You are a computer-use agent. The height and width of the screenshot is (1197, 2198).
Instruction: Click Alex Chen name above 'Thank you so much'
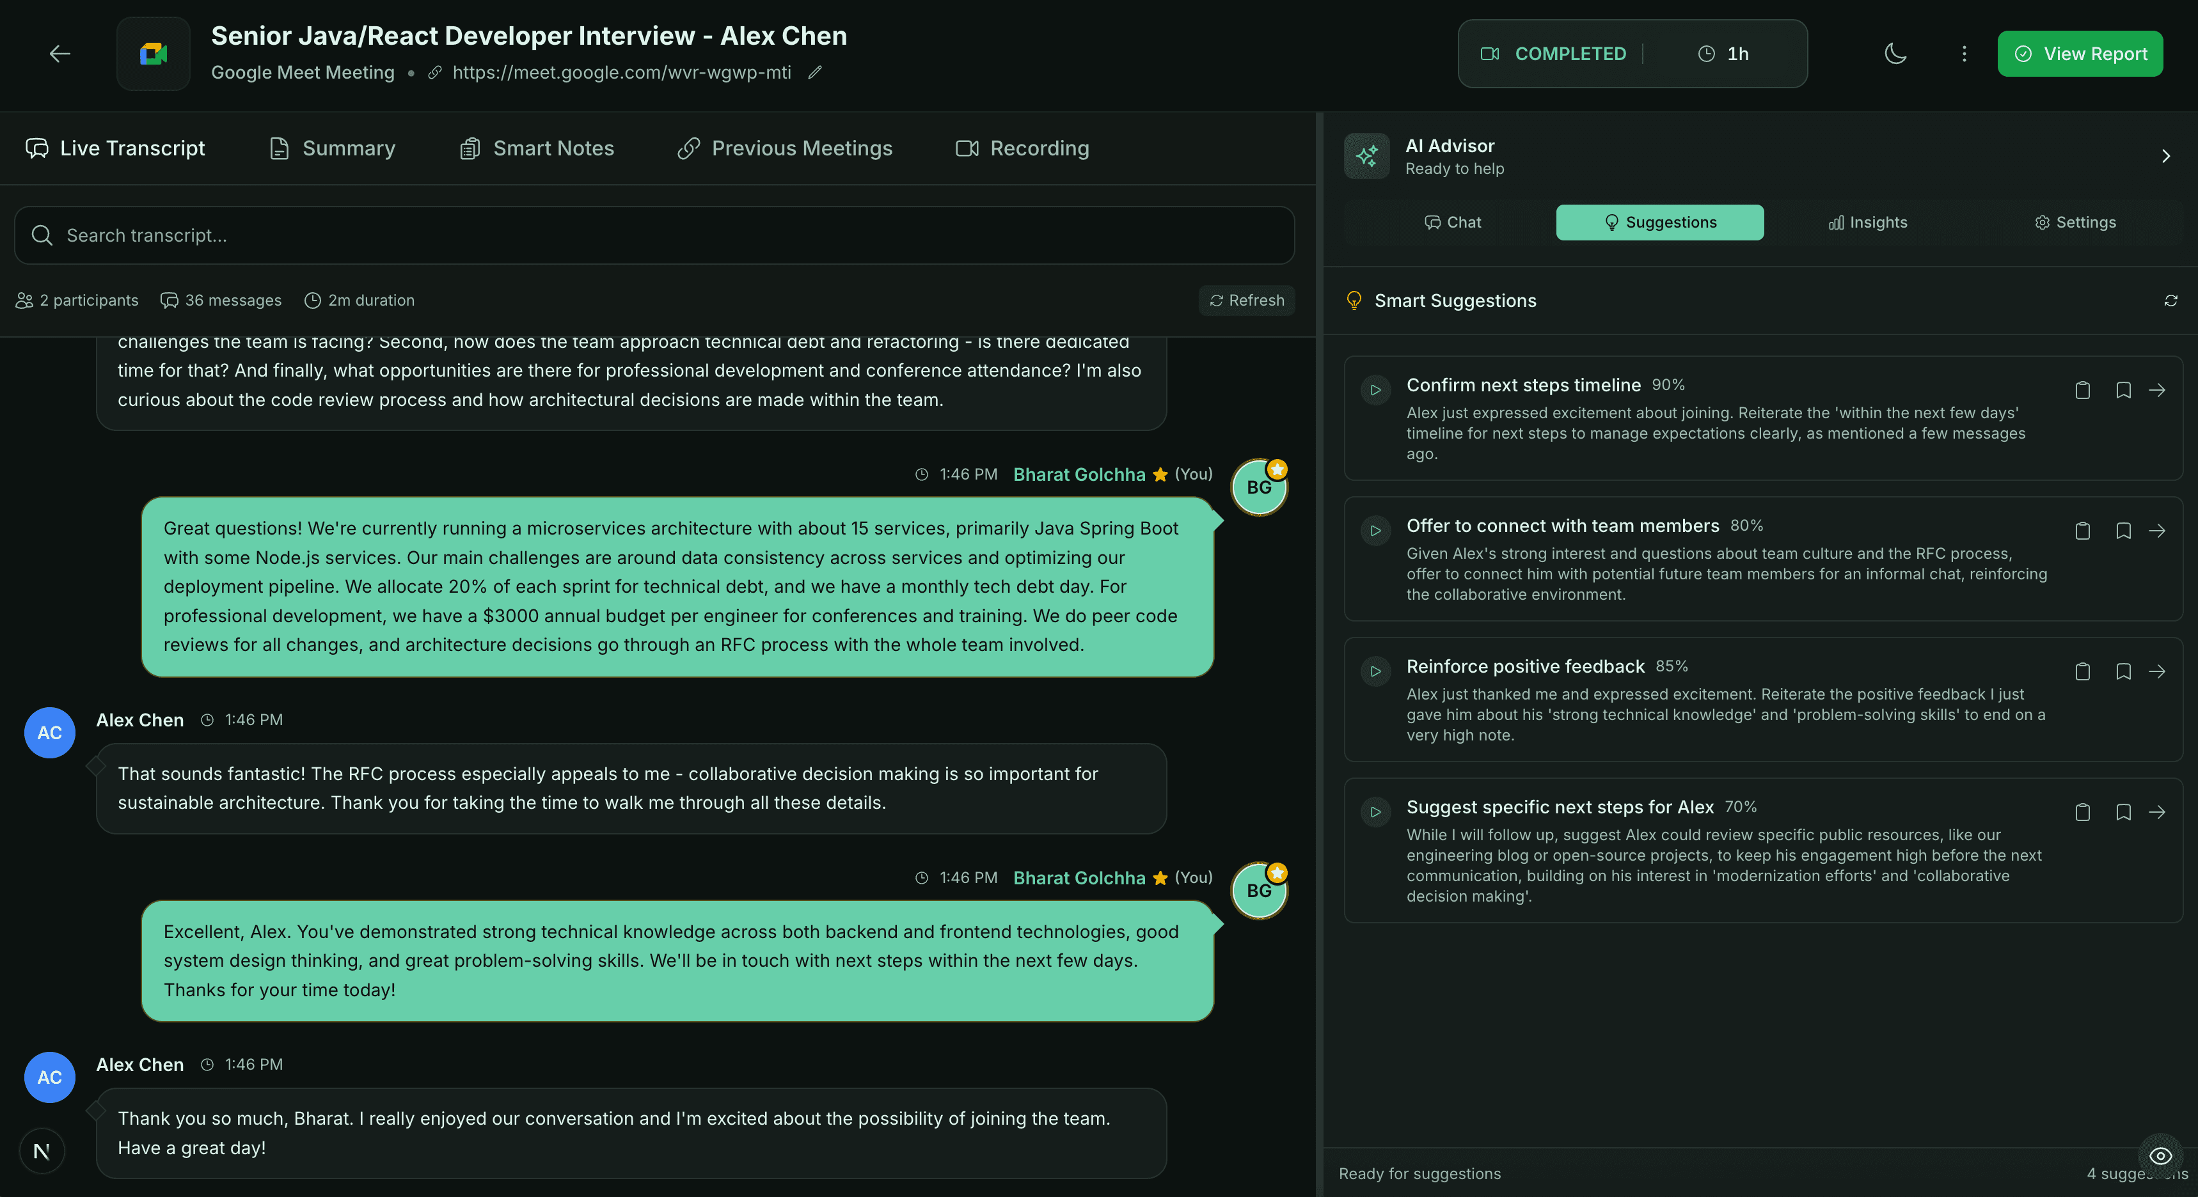point(140,1065)
